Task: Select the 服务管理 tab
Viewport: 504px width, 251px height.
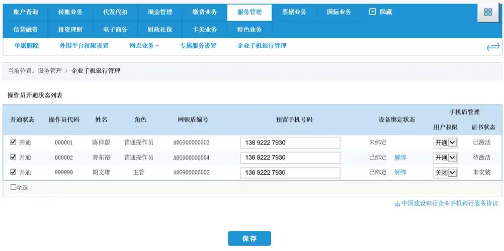Action: pos(249,12)
